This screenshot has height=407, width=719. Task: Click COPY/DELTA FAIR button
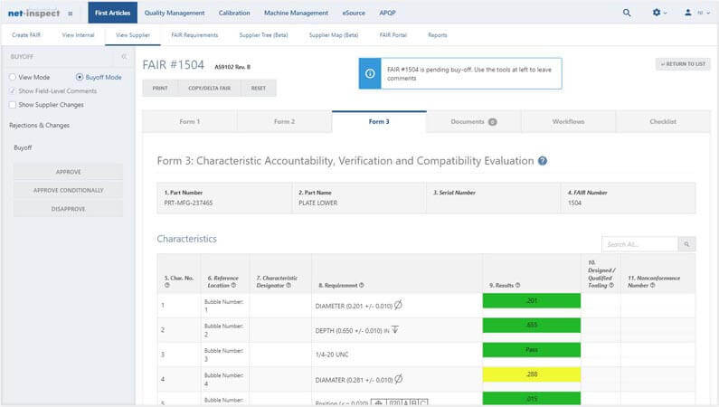(x=210, y=88)
